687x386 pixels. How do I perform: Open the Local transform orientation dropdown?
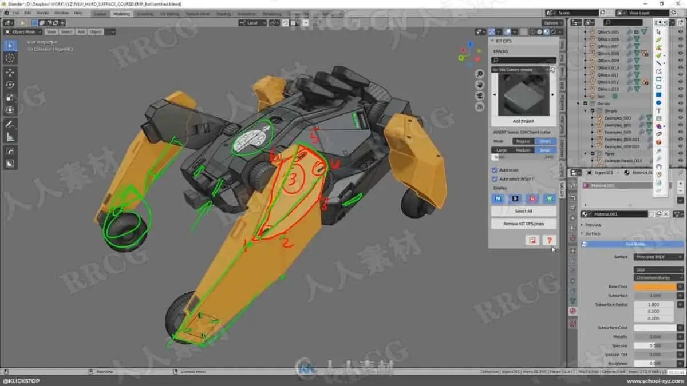click(252, 23)
